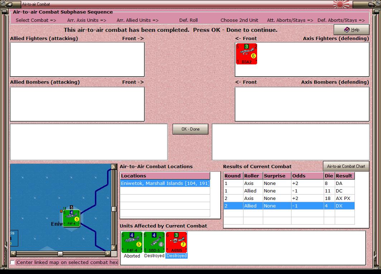Click the Round column header
This screenshot has height=274, width=381.
[233, 176]
